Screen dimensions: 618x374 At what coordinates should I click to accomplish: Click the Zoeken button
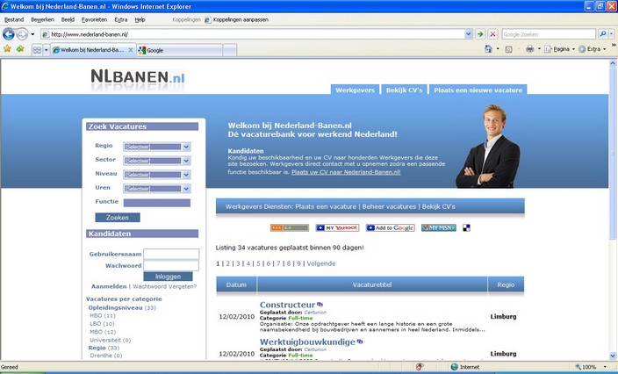click(x=118, y=218)
